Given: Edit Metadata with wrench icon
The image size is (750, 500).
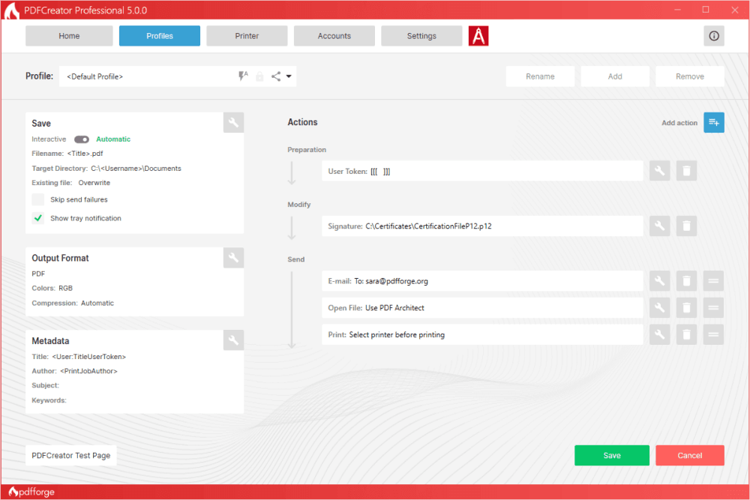Looking at the screenshot, I should pyautogui.click(x=233, y=340).
